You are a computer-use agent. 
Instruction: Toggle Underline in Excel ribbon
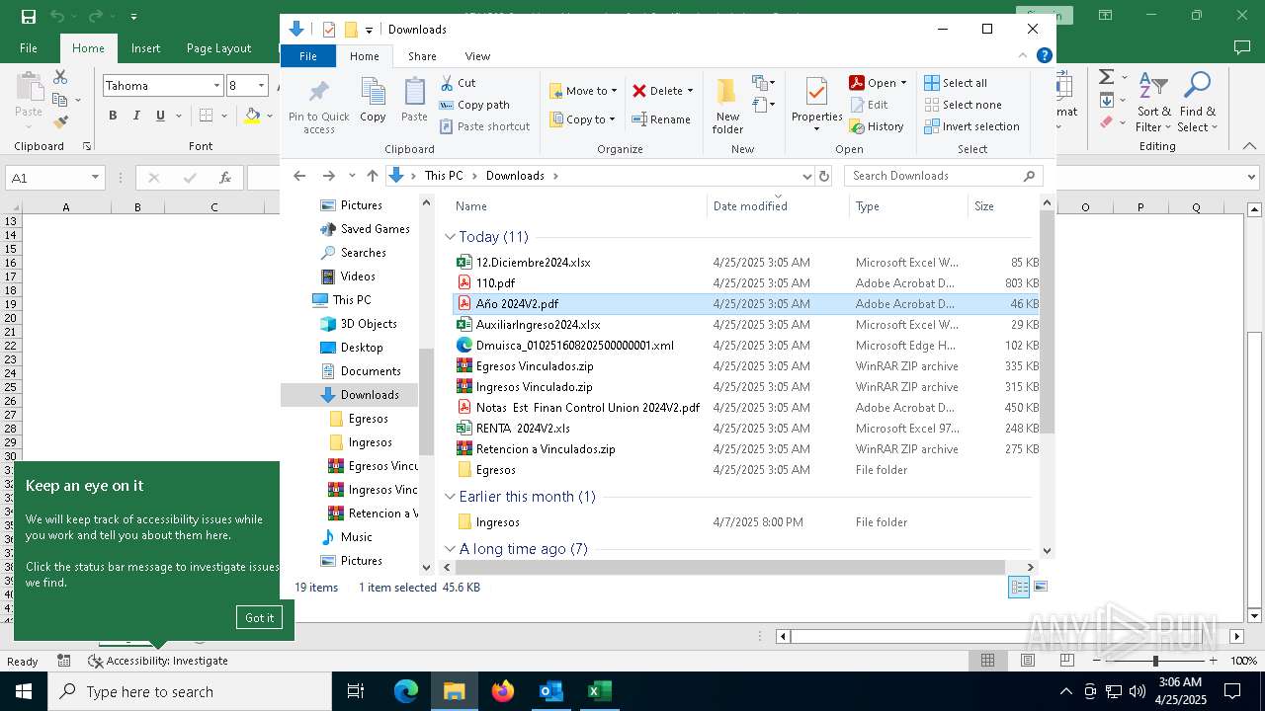160,116
